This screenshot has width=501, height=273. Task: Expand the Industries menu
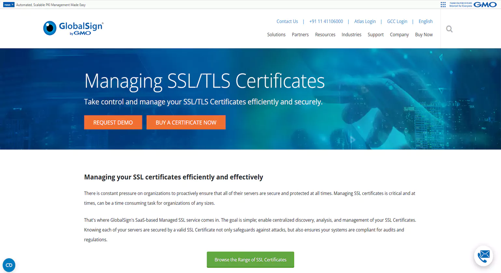click(351, 35)
